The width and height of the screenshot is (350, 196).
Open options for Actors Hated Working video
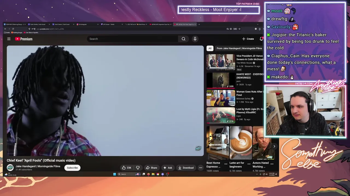tap(272, 164)
